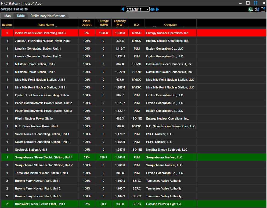
Task: Open the four-squares layout icon in title bar
Action: (x=255, y=3)
